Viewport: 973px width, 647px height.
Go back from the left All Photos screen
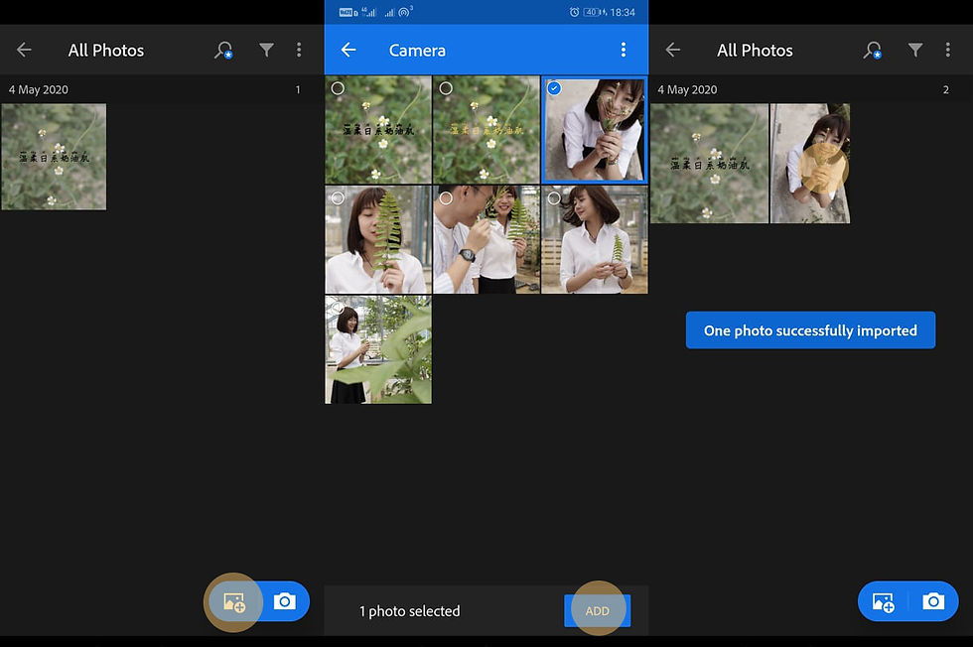(24, 50)
